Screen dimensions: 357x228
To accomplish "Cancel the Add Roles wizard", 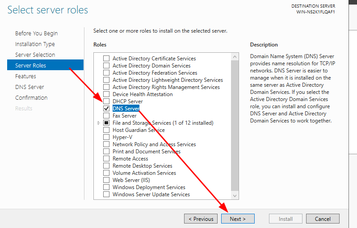I will (x=323, y=219).
